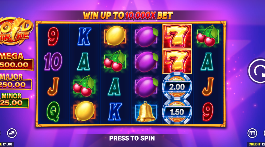Click the lemon symbol in bottom row
Viewport: 265px width, 147px height.
pos(84,111)
